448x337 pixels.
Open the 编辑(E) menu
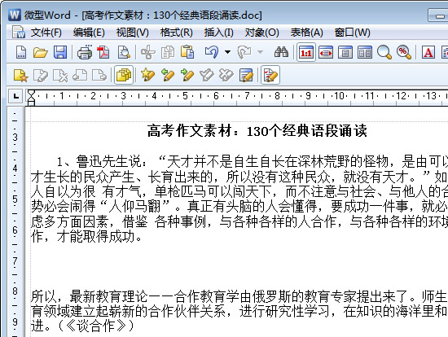coord(89,33)
